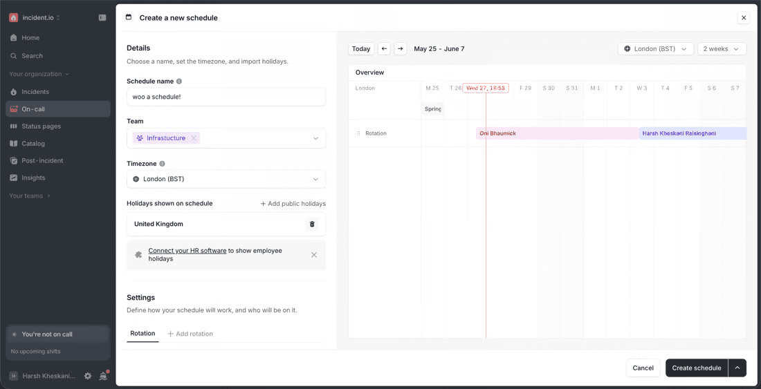Select the Rotation tab
Image resolution: width=761 pixels, height=389 pixels.
143,333
